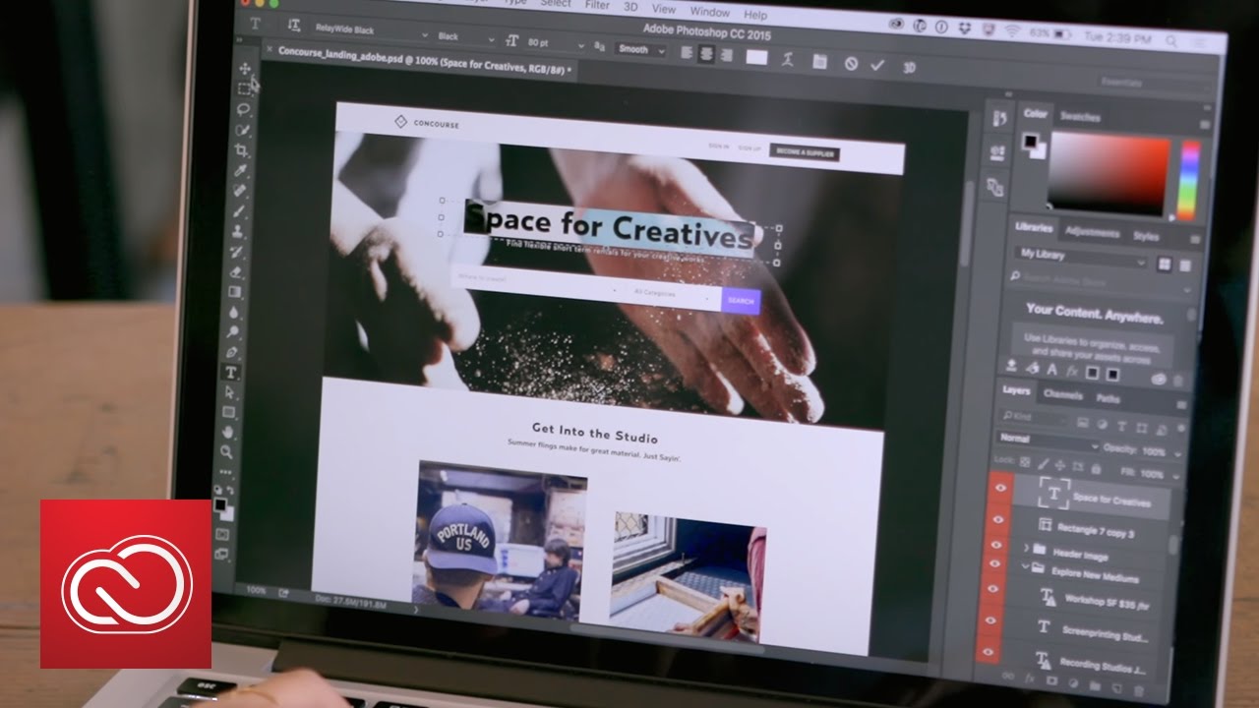Toggle the Character and Paragraph panels
The image size is (1259, 708).
tap(819, 61)
